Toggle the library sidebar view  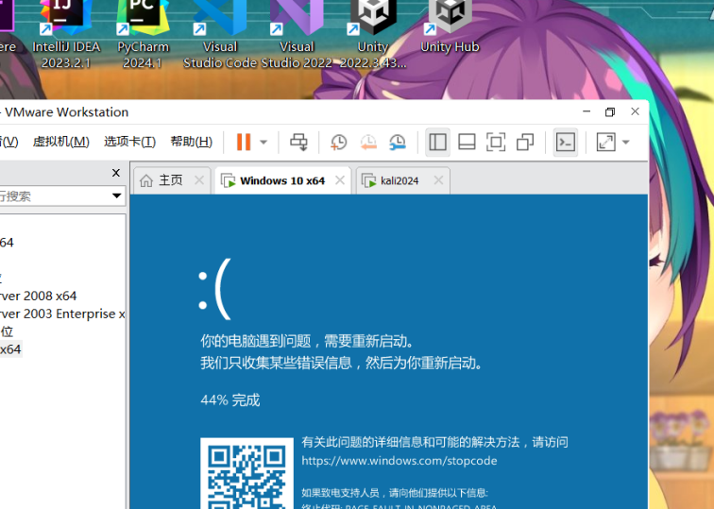[437, 142]
